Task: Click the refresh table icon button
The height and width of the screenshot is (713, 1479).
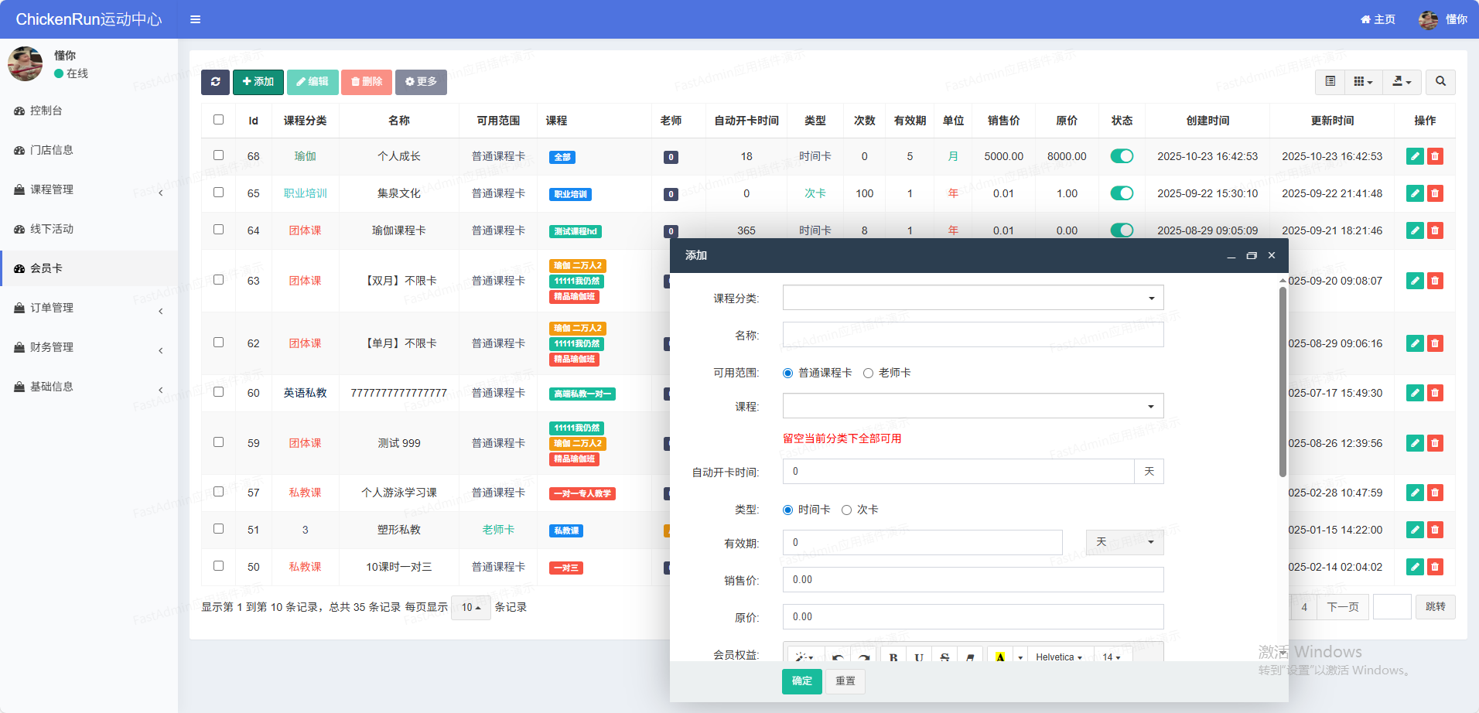Action: click(215, 82)
